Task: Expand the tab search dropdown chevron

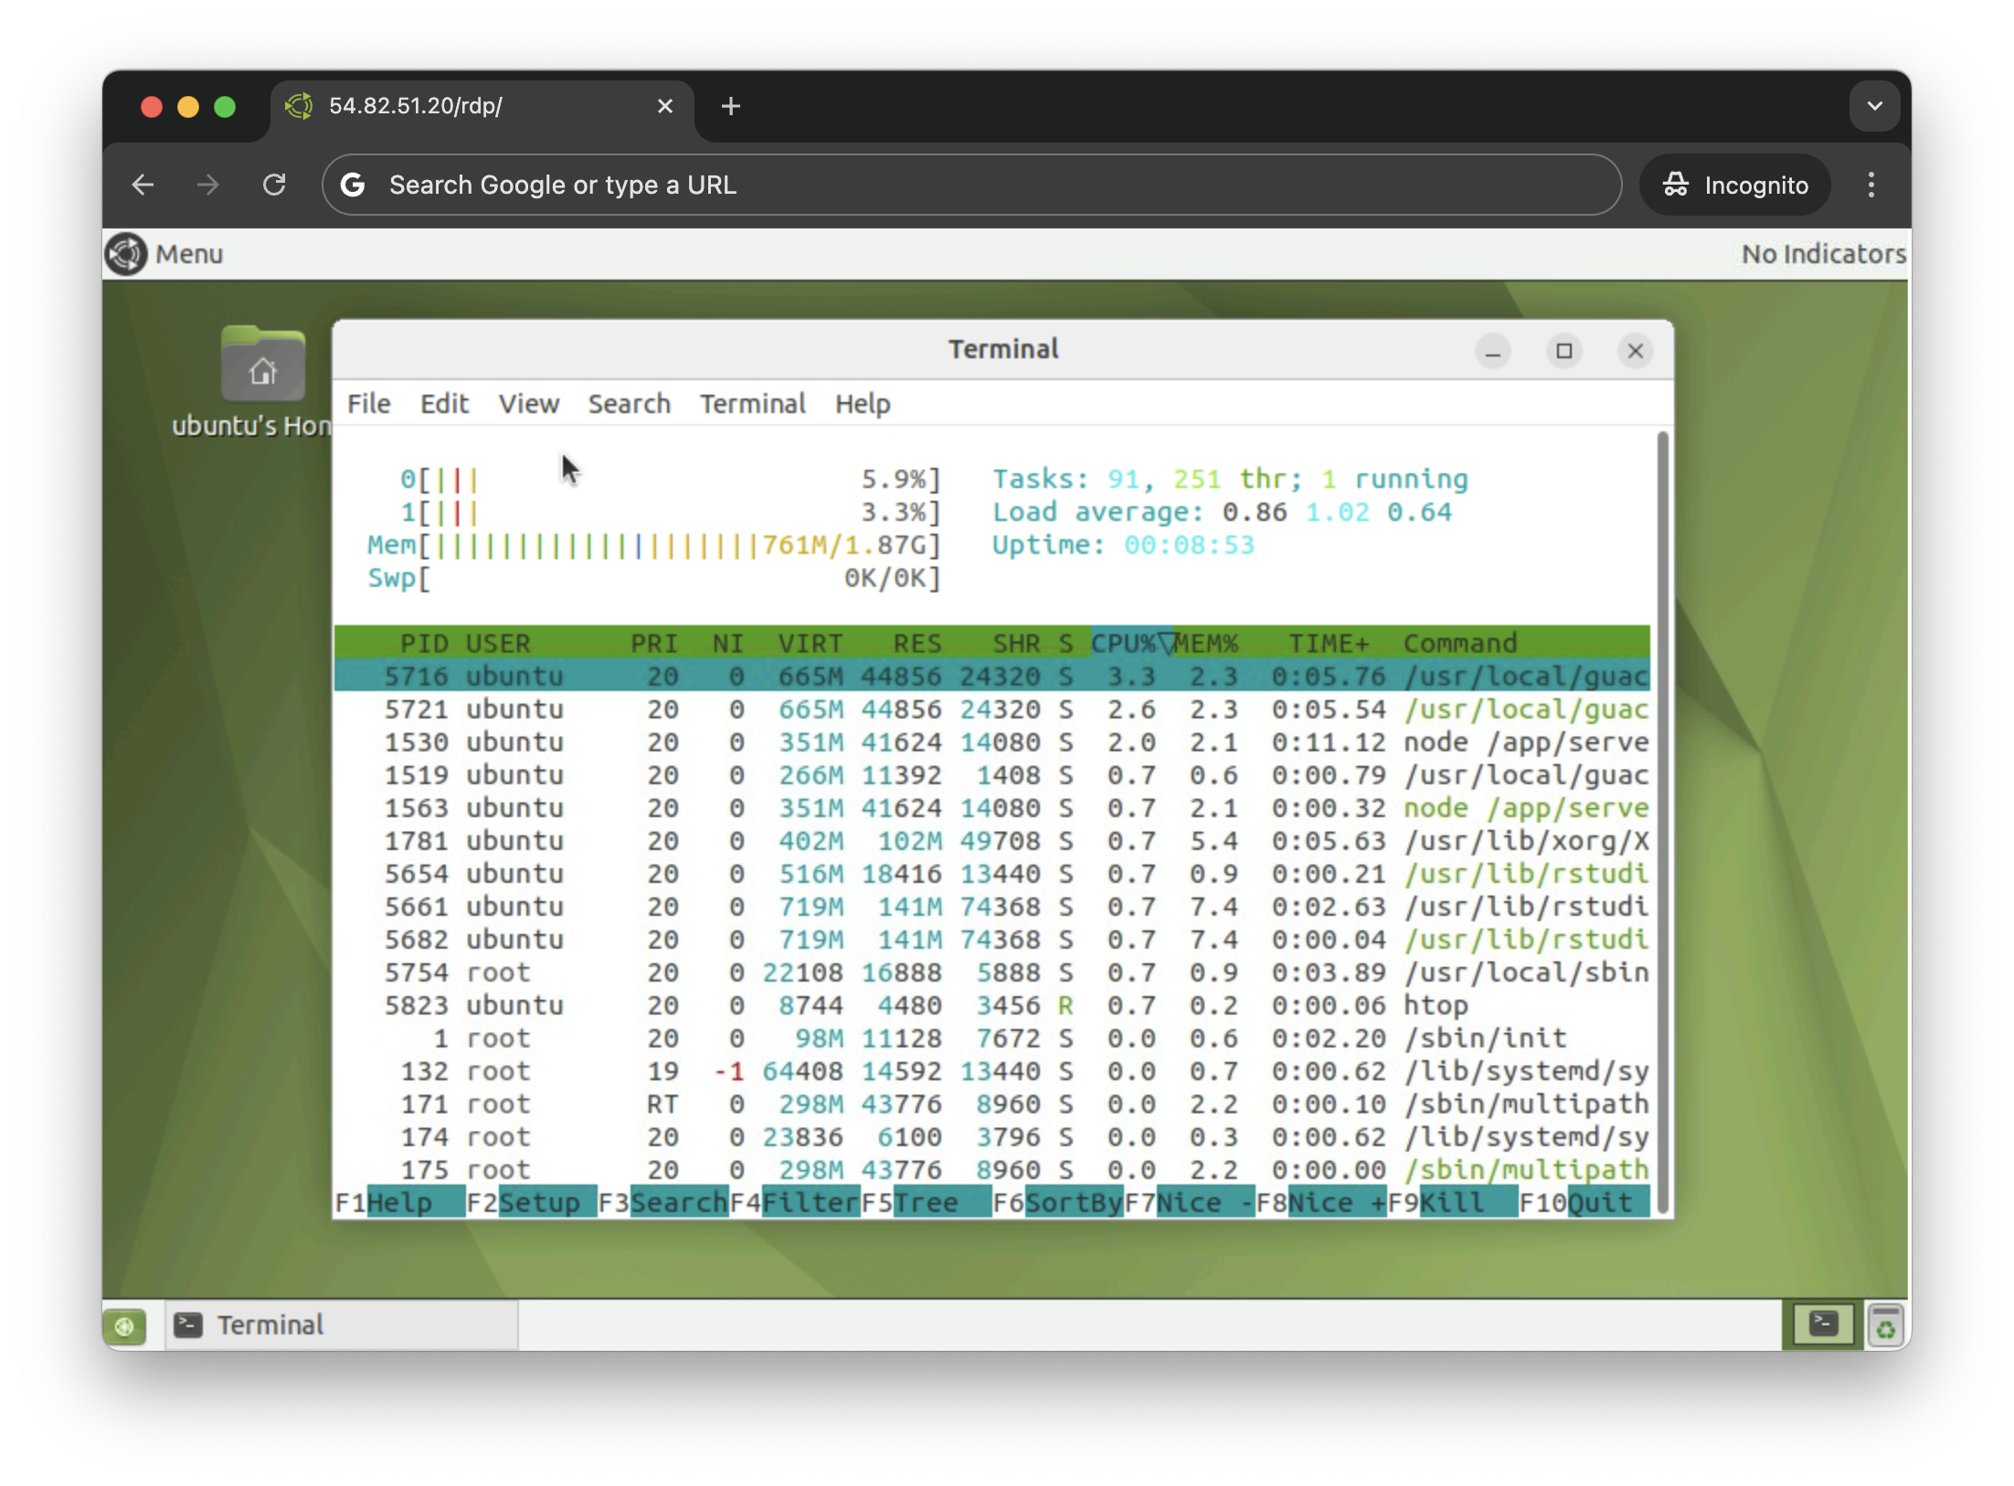Action: (x=1875, y=106)
